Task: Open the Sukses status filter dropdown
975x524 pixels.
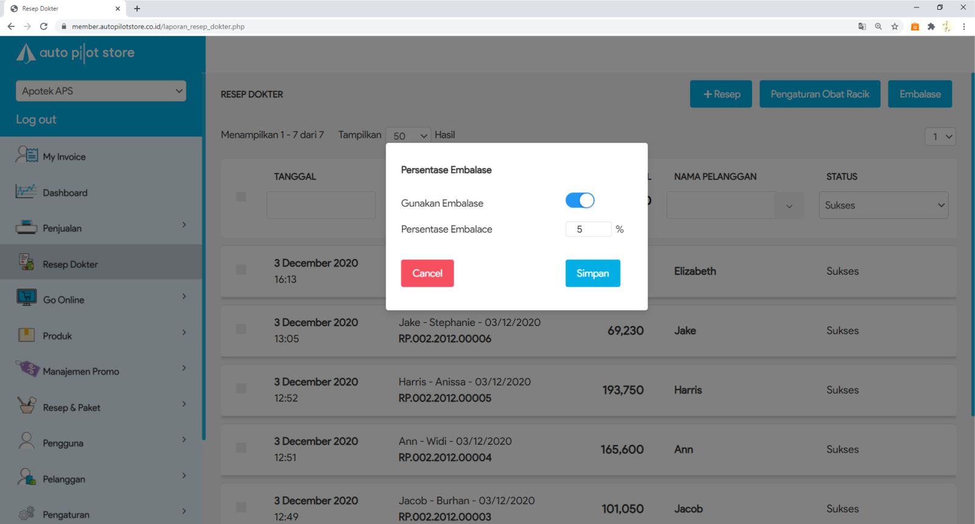Action: click(883, 205)
